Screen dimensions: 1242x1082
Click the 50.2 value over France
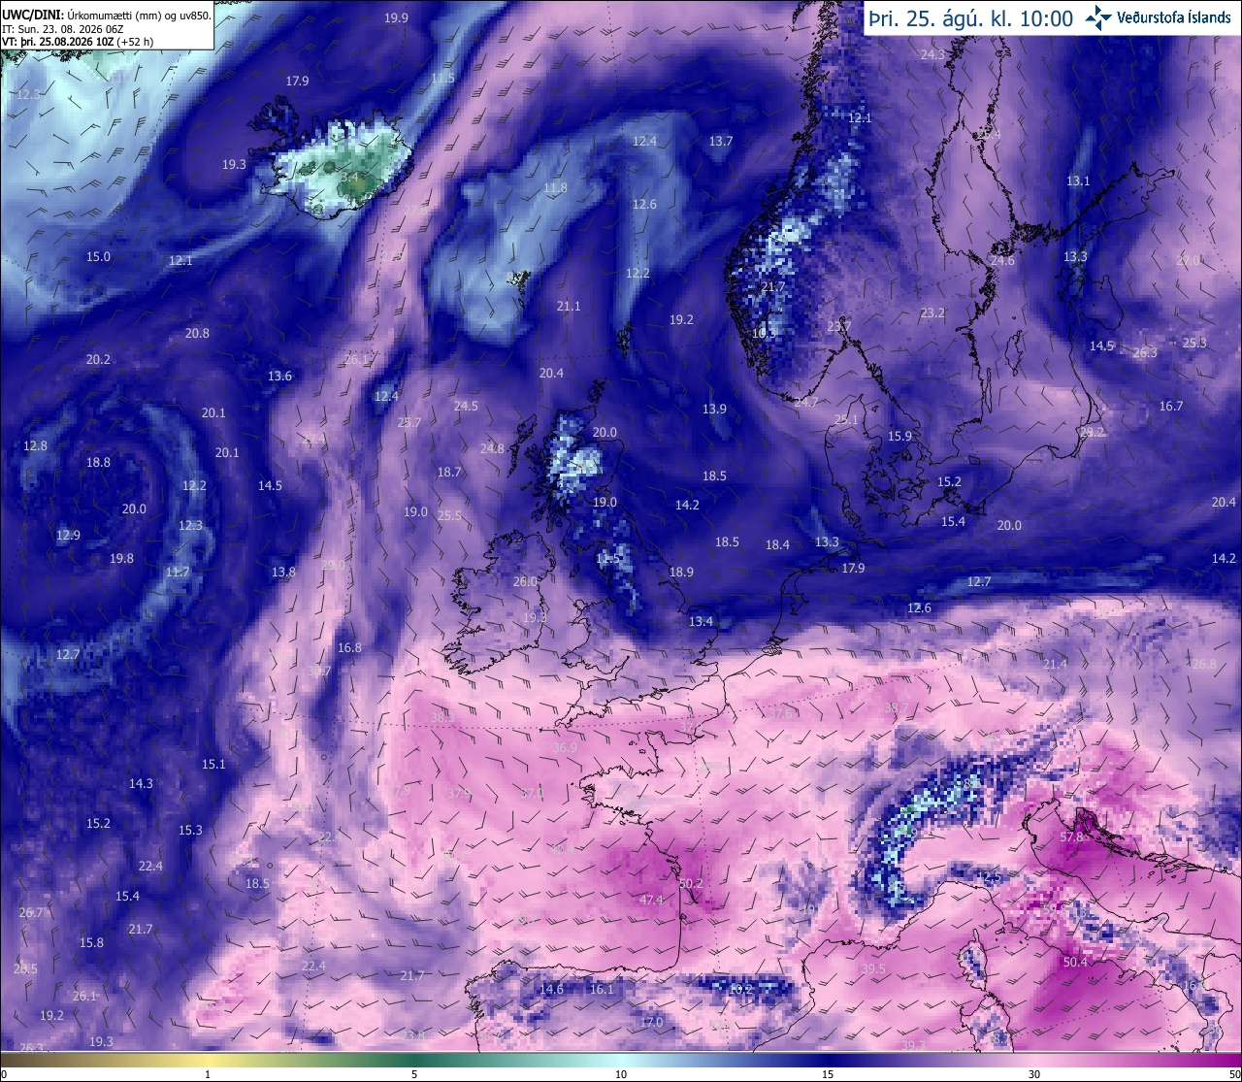pos(690,883)
